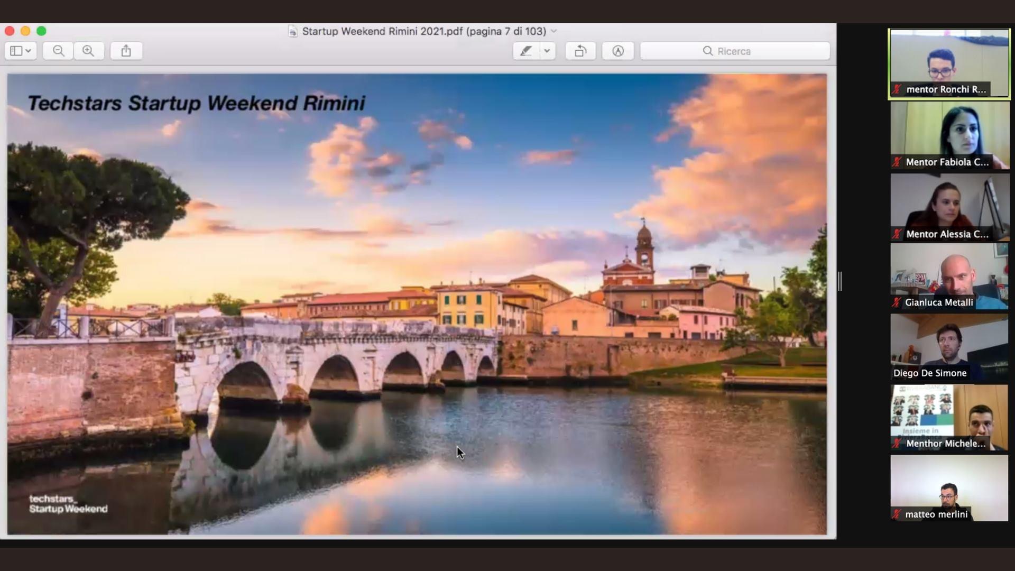Open the share icon in toolbar
Image resolution: width=1015 pixels, height=571 pixels.
126,51
